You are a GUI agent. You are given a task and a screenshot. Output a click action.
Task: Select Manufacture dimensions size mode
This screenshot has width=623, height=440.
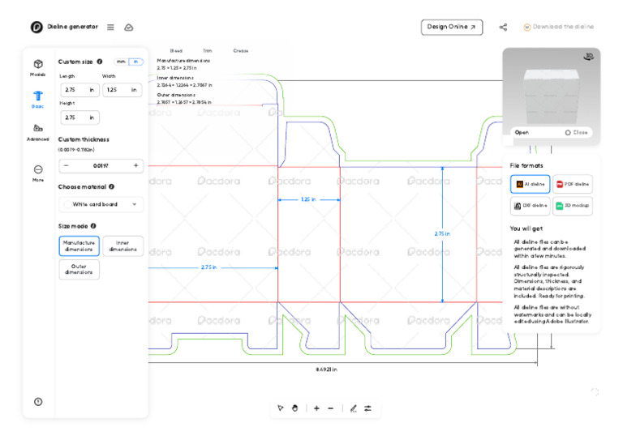coord(79,246)
